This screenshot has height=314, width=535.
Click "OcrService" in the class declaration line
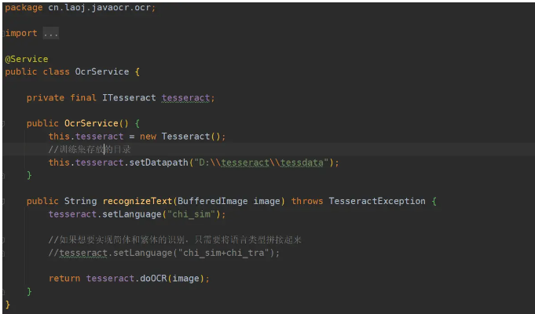point(102,71)
